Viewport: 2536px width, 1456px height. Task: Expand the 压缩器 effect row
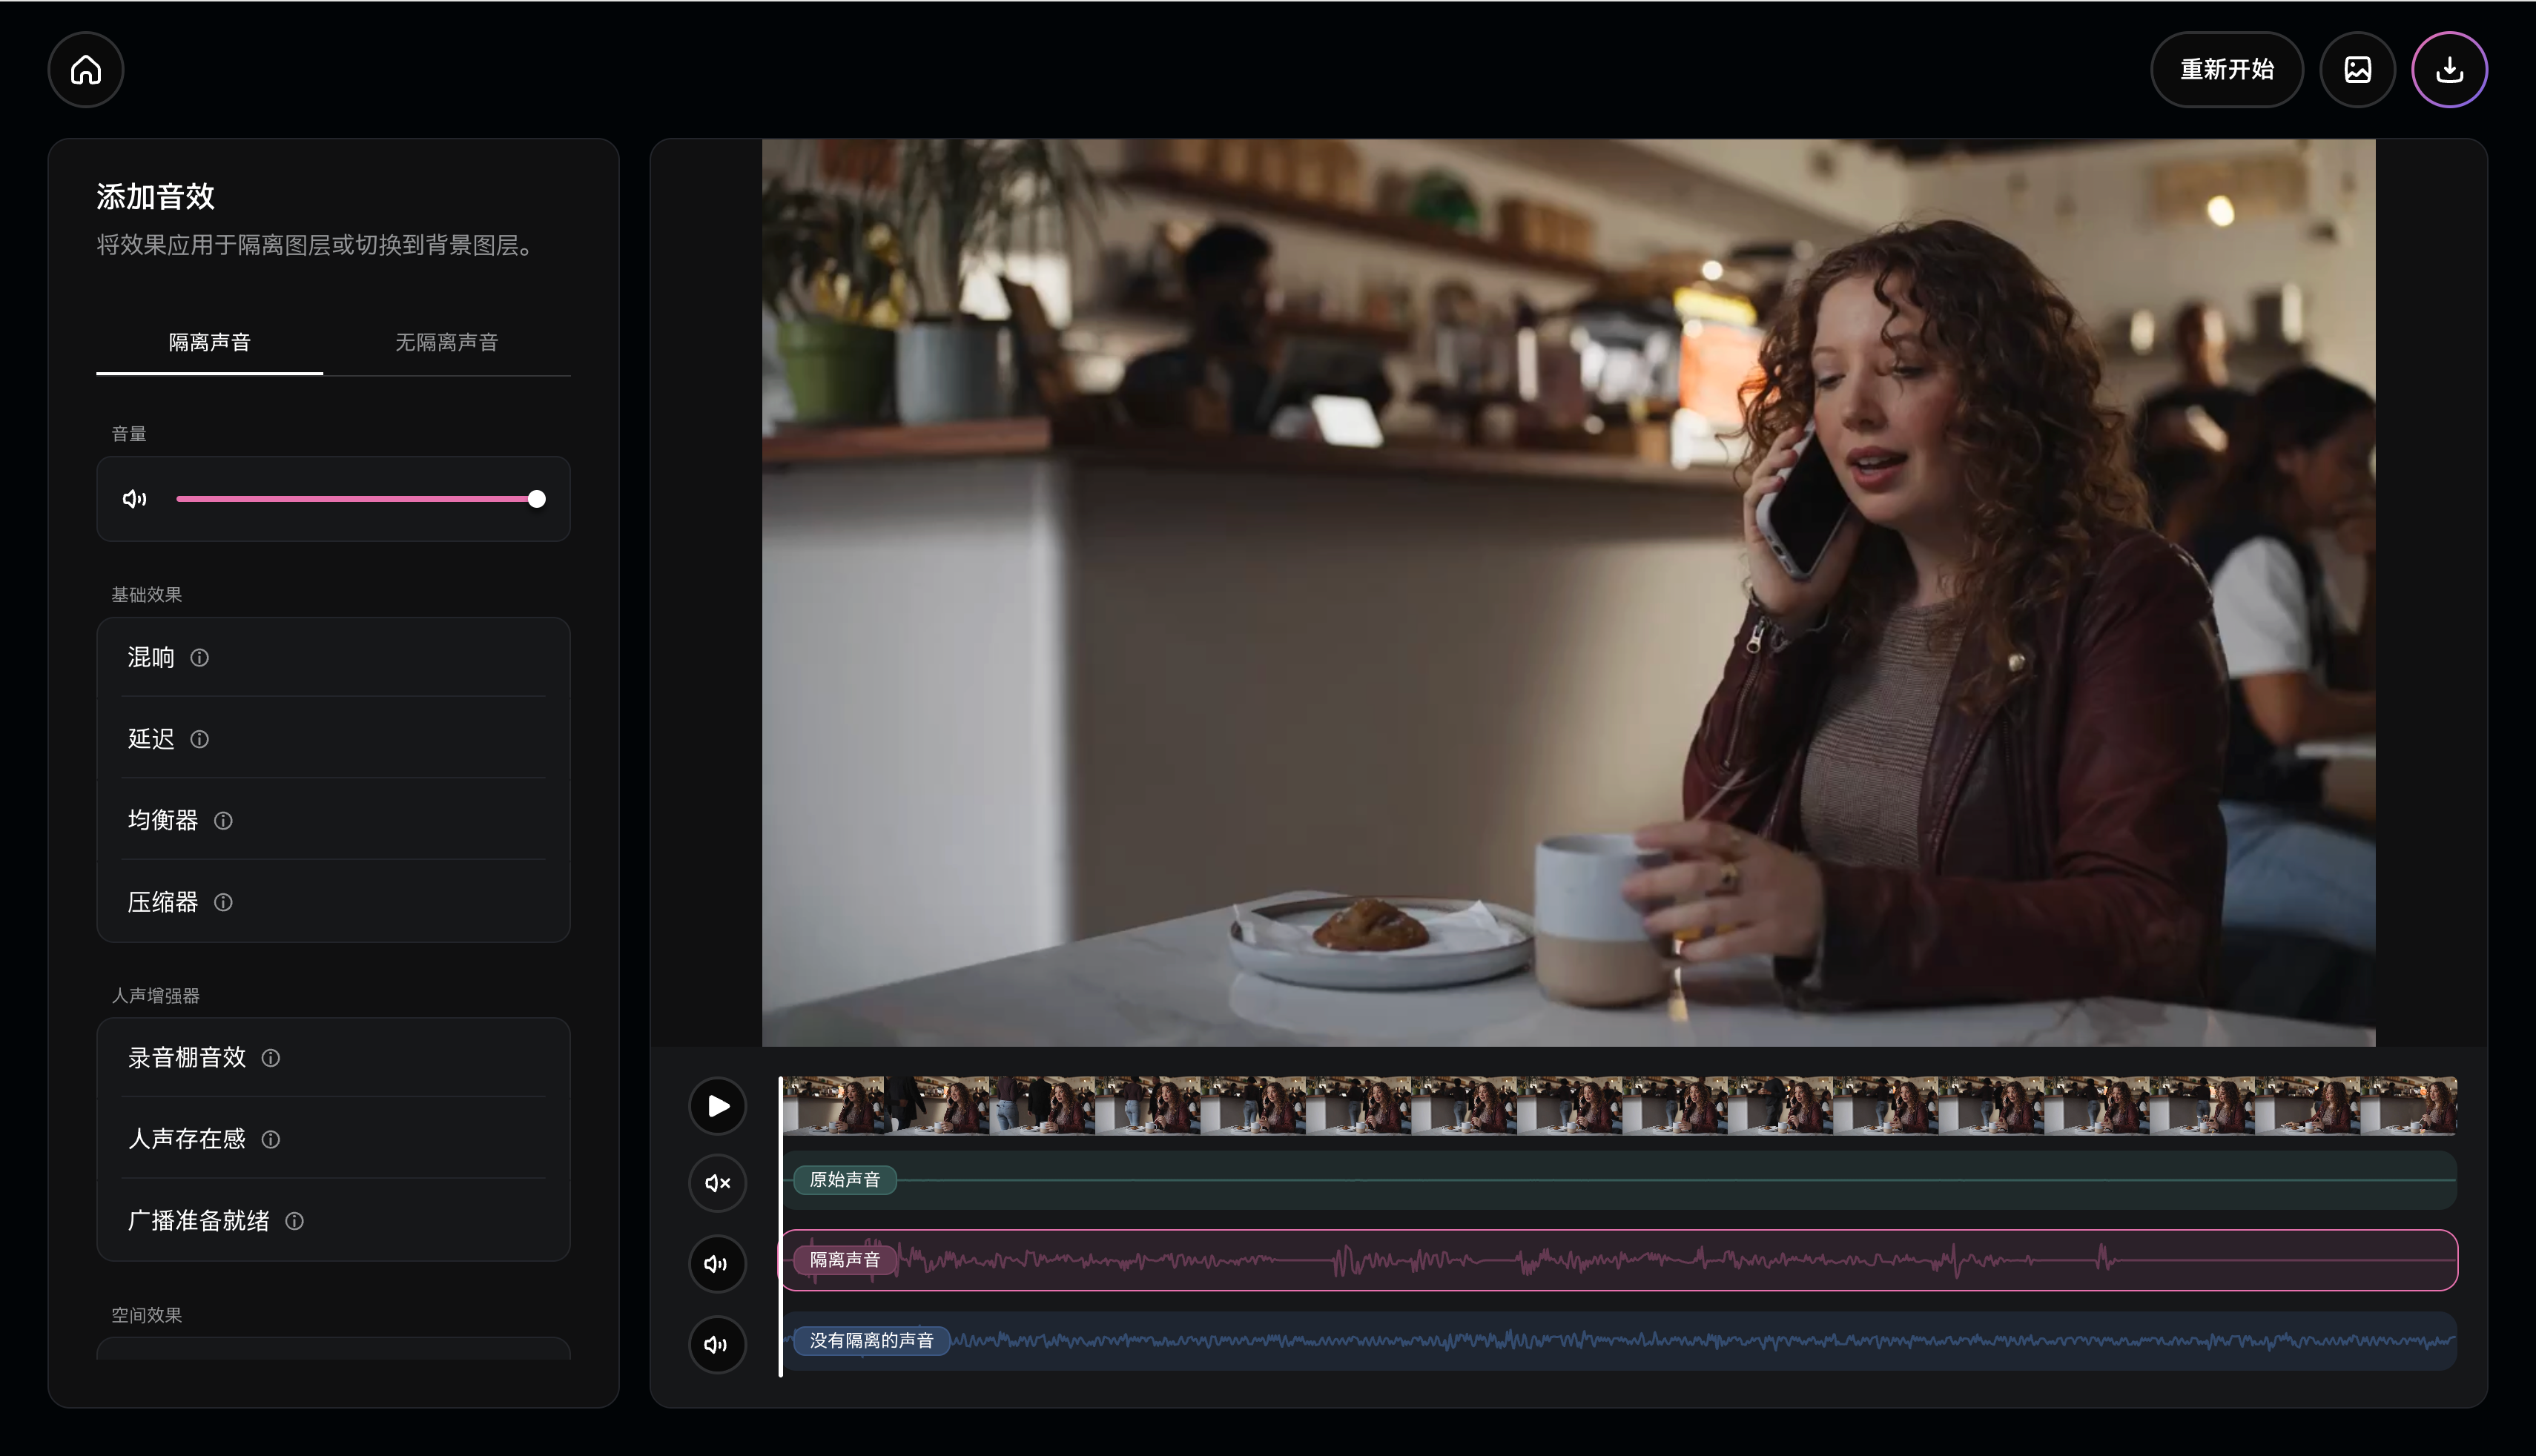pos(163,902)
